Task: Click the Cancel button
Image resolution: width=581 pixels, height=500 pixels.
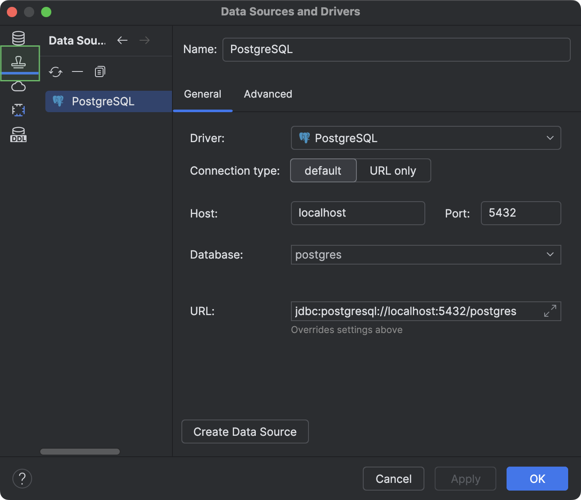Action: click(x=394, y=479)
